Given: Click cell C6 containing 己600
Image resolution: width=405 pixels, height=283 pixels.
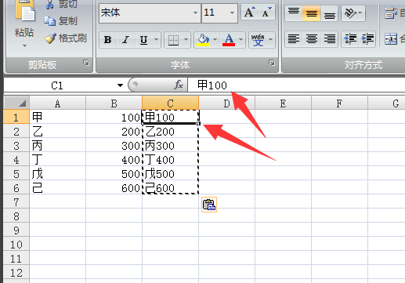Looking at the screenshot, I should point(170,187).
